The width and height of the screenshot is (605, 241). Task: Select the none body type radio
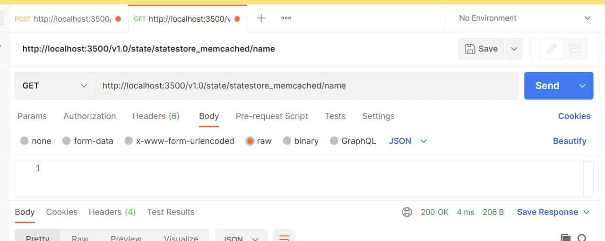click(25, 141)
